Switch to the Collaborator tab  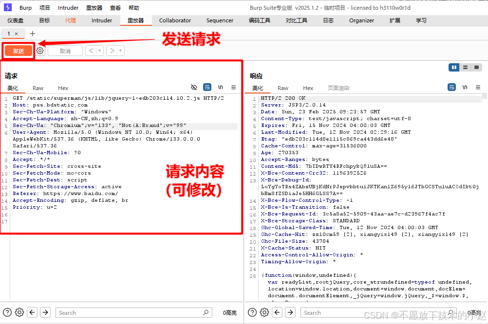(175, 20)
